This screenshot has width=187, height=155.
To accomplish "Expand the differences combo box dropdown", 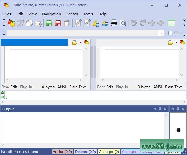I will (x=161, y=33).
